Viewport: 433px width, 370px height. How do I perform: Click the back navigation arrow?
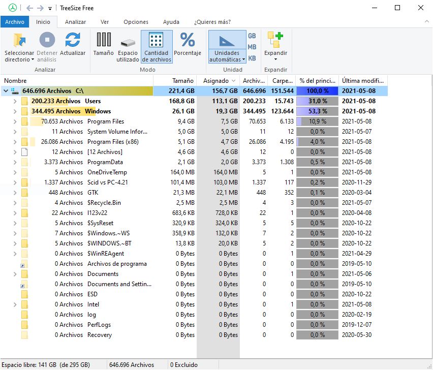(x=29, y=8)
